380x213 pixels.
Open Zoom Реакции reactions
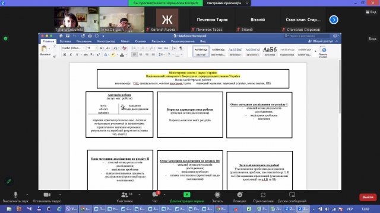click(x=240, y=197)
